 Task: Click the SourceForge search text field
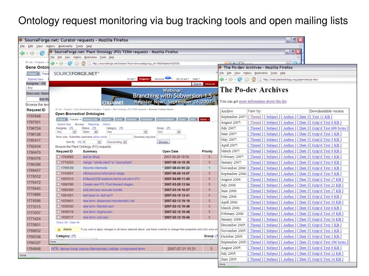(161, 84)
